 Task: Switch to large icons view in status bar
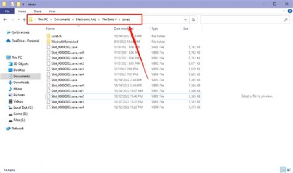[289, 169]
